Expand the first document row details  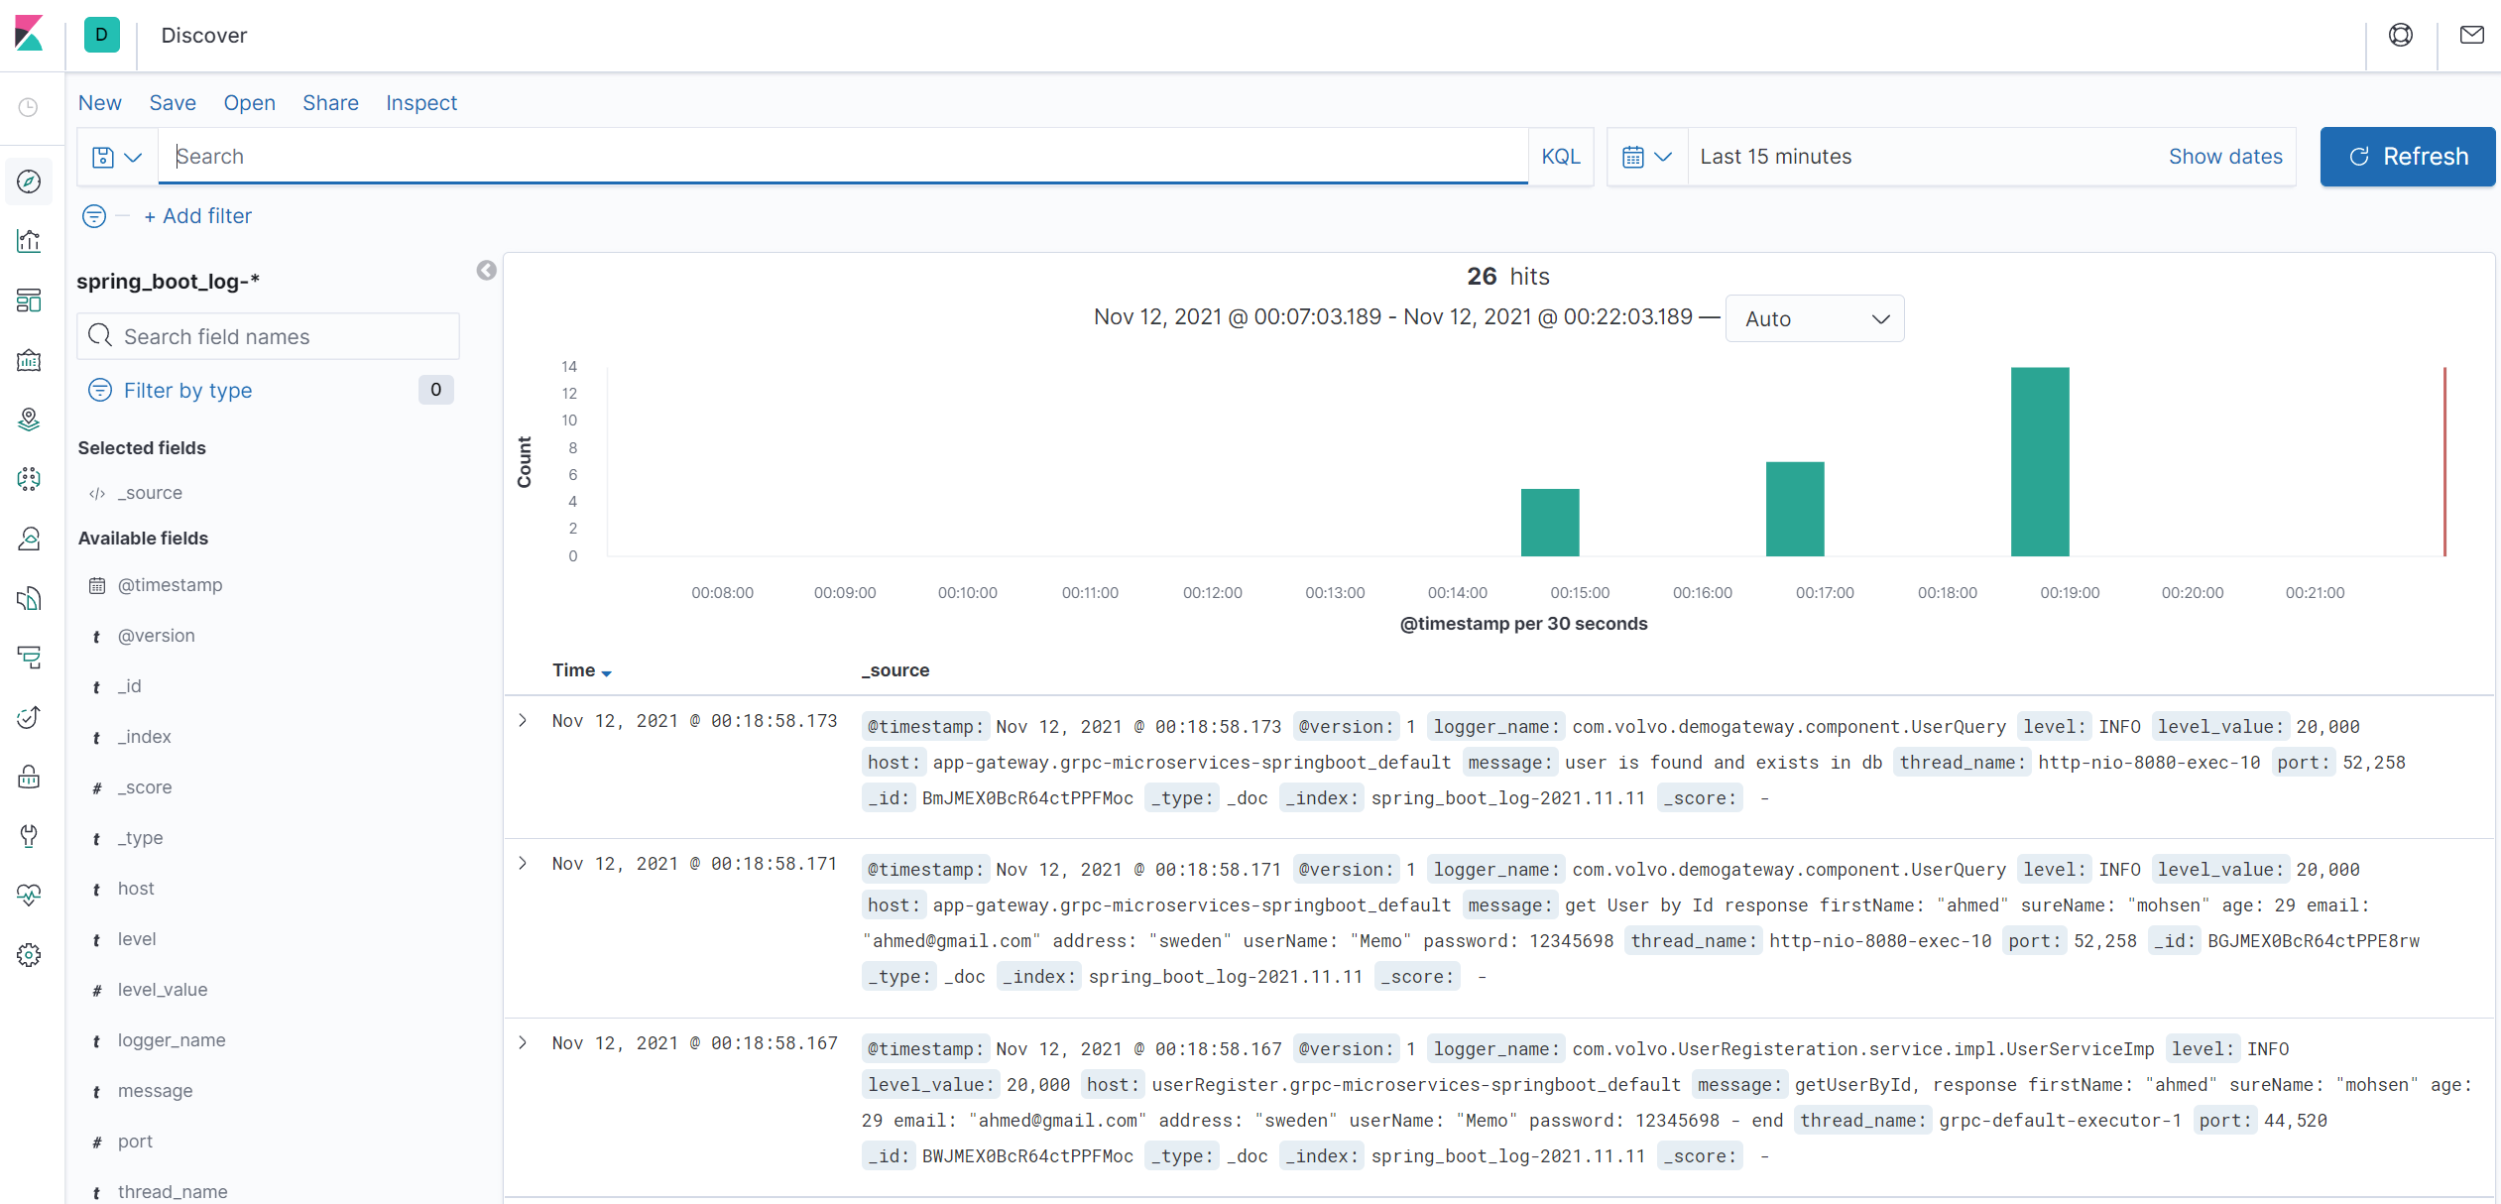[524, 720]
